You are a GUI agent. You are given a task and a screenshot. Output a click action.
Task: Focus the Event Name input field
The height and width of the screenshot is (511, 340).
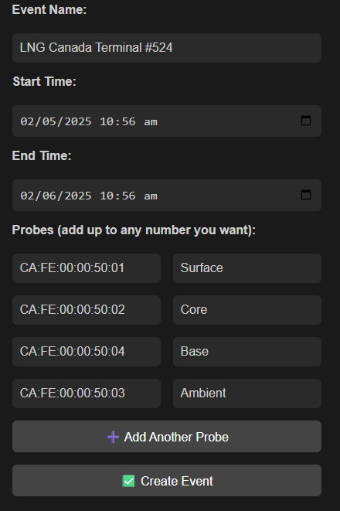[x=167, y=48]
